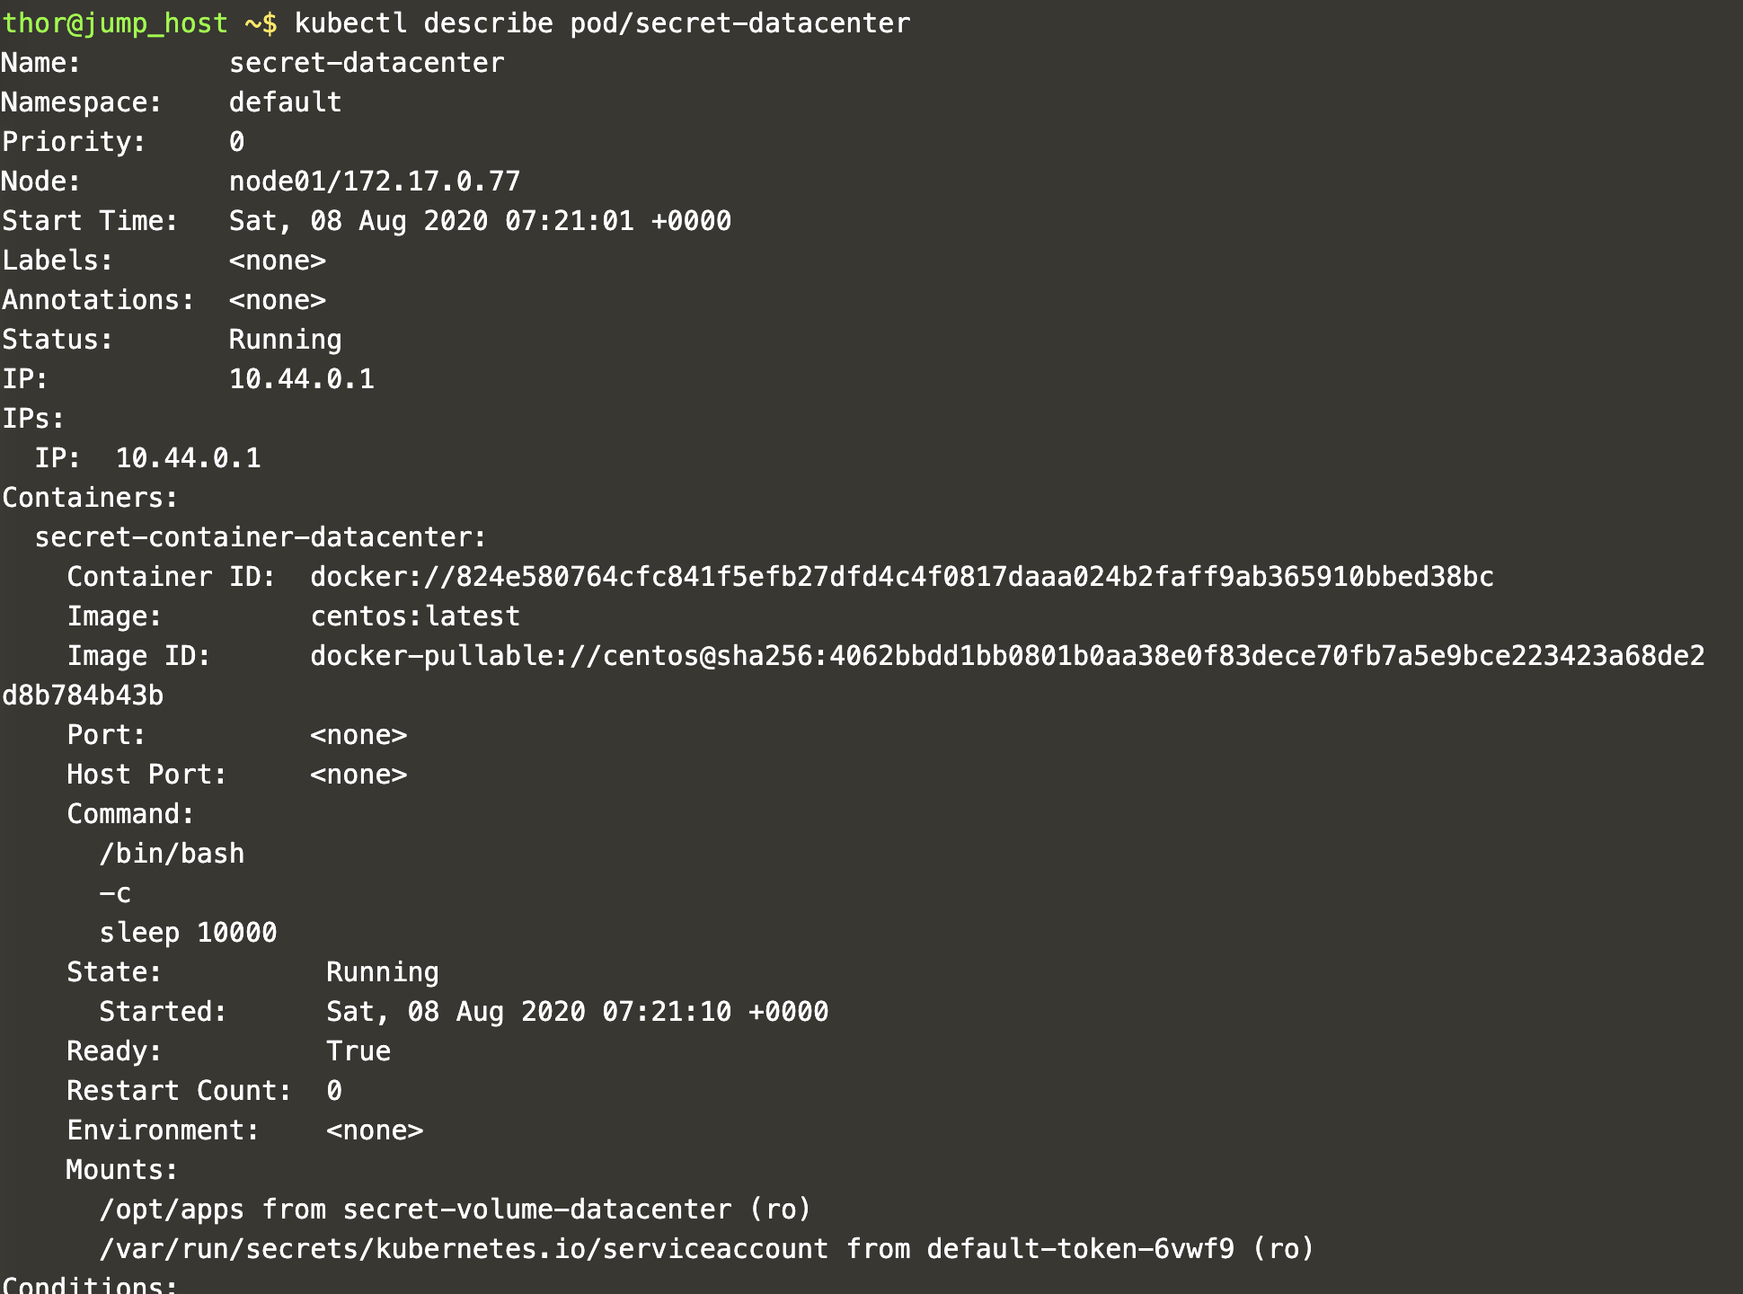The height and width of the screenshot is (1294, 1743).
Task: Click the default-token-6vwf9 volume name
Action: (x=1080, y=1249)
